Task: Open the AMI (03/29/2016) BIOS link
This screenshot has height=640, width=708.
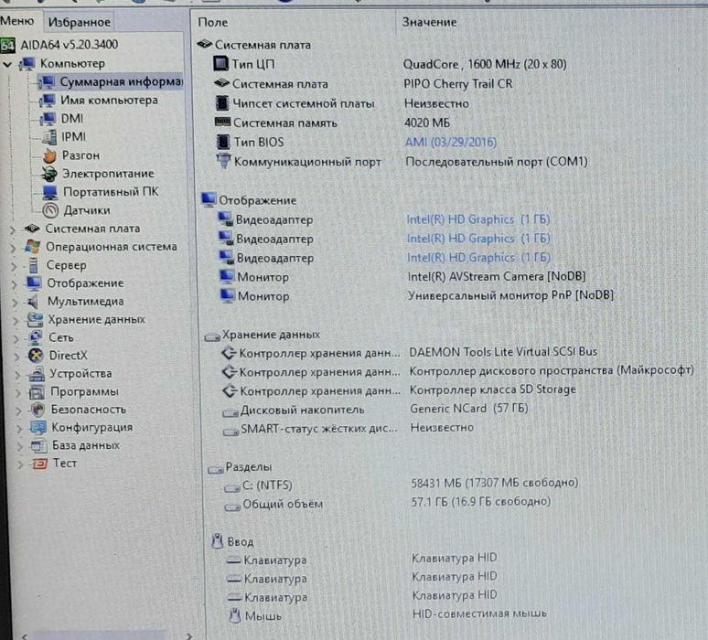Action: coord(451,143)
